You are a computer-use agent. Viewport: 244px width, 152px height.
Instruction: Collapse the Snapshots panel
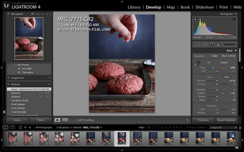point(8,78)
